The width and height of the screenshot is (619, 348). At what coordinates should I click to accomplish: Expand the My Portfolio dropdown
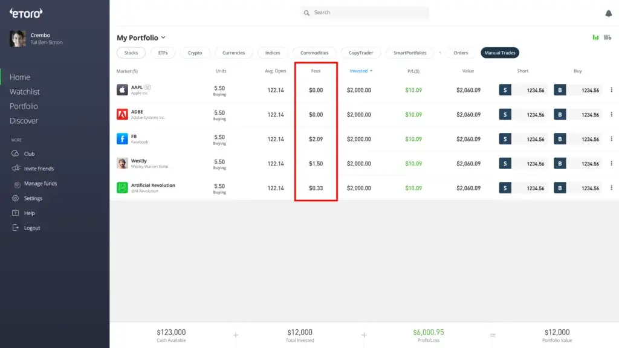point(163,37)
